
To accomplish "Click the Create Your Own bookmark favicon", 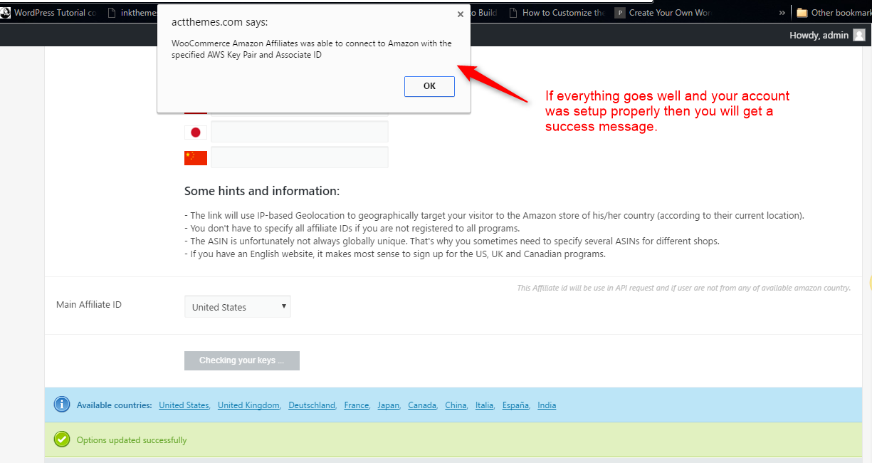I will point(620,12).
